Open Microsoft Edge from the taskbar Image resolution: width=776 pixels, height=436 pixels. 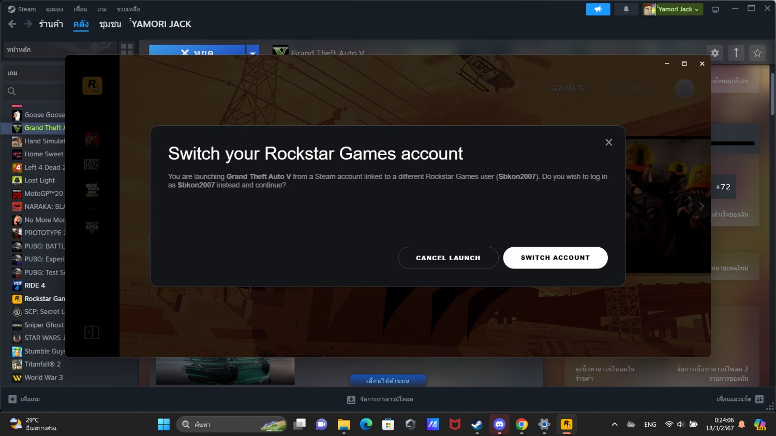366,425
